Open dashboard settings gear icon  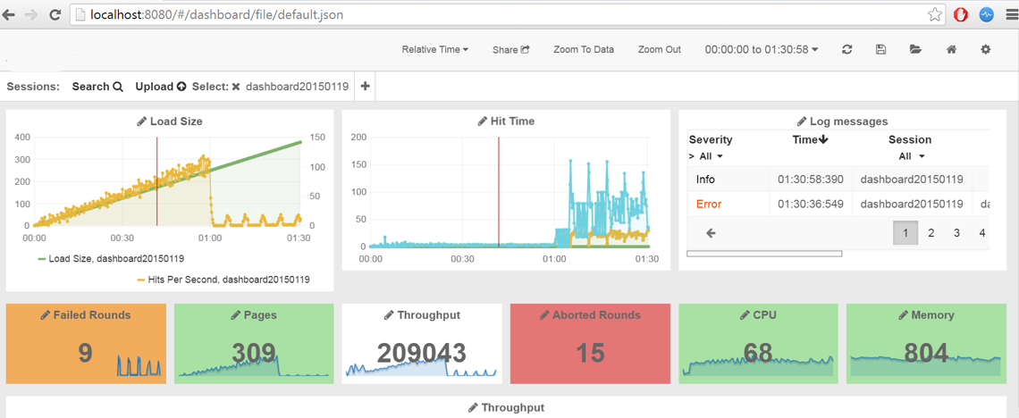point(986,49)
